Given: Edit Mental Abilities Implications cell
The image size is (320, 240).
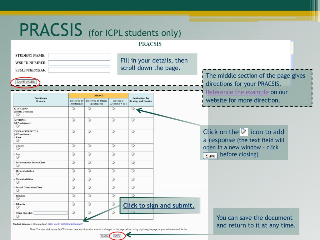Looking at the screenshot, I should click(x=133, y=179).
